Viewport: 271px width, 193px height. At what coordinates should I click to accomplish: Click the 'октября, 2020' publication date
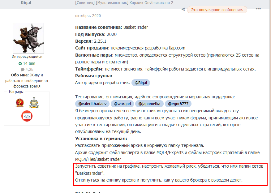[x=88, y=16]
